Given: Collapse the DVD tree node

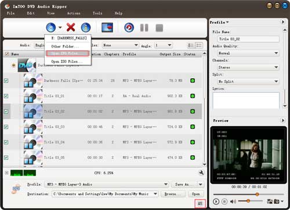Looking at the screenshot, I should click(x=13, y=65).
